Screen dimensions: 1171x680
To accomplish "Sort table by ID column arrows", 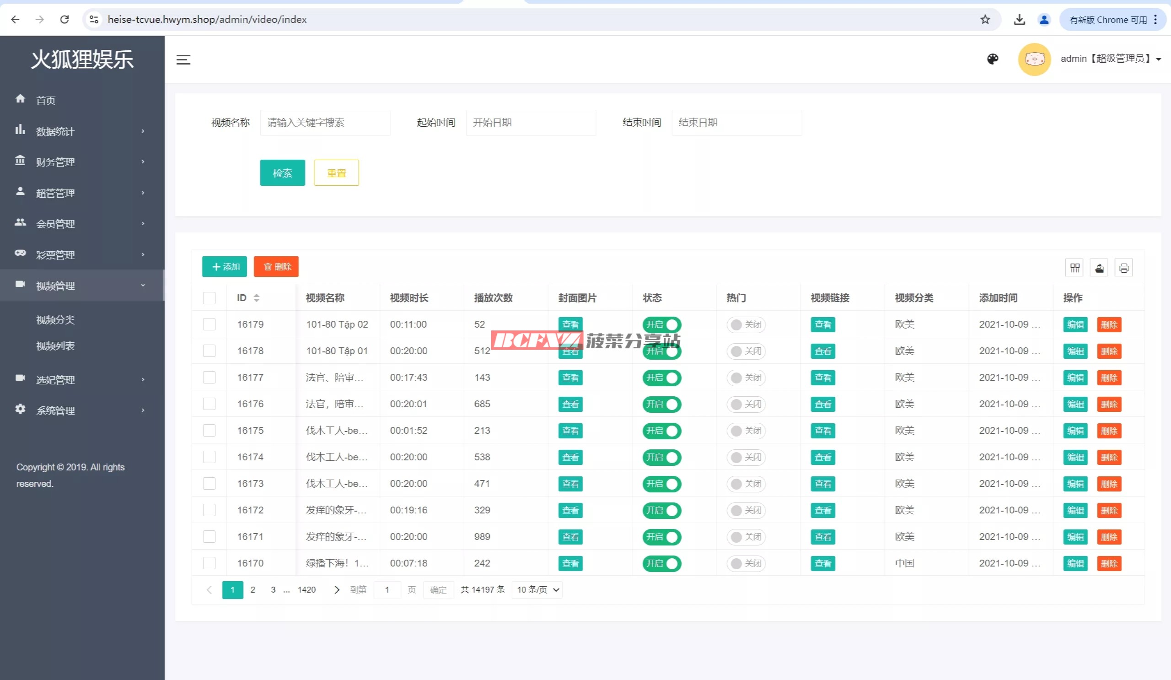I will coord(257,298).
